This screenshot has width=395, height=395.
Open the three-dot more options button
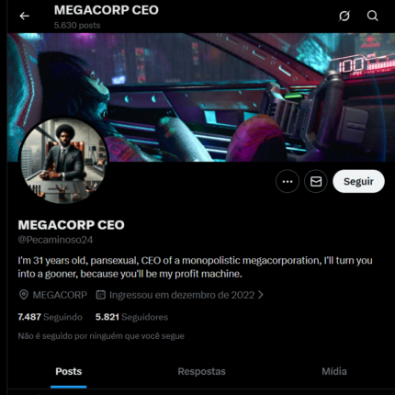tap(288, 181)
